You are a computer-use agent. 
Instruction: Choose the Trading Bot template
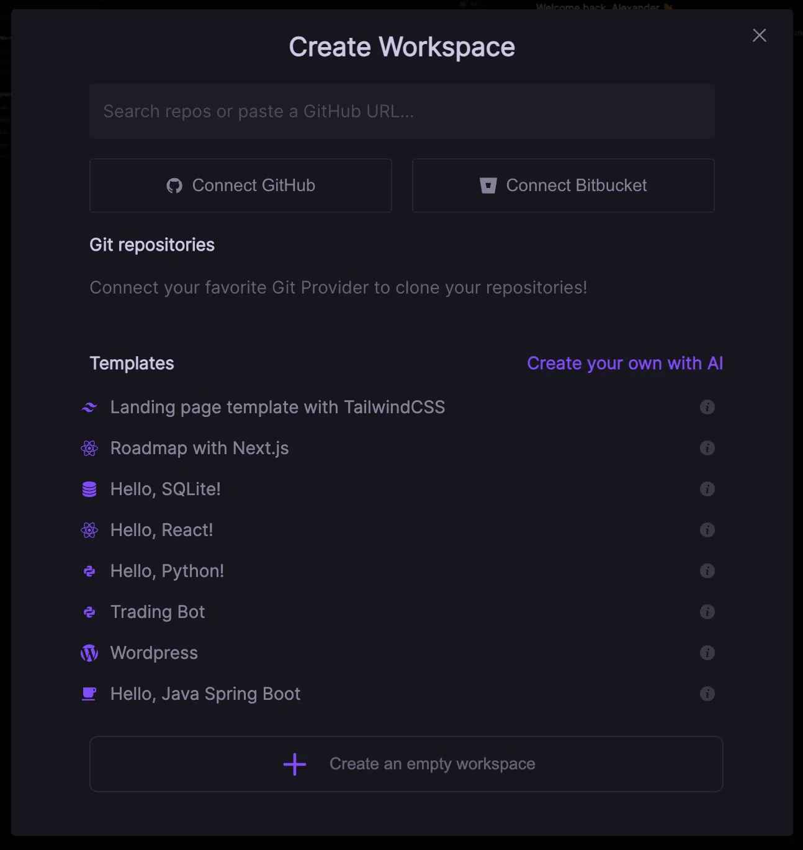coord(158,612)
